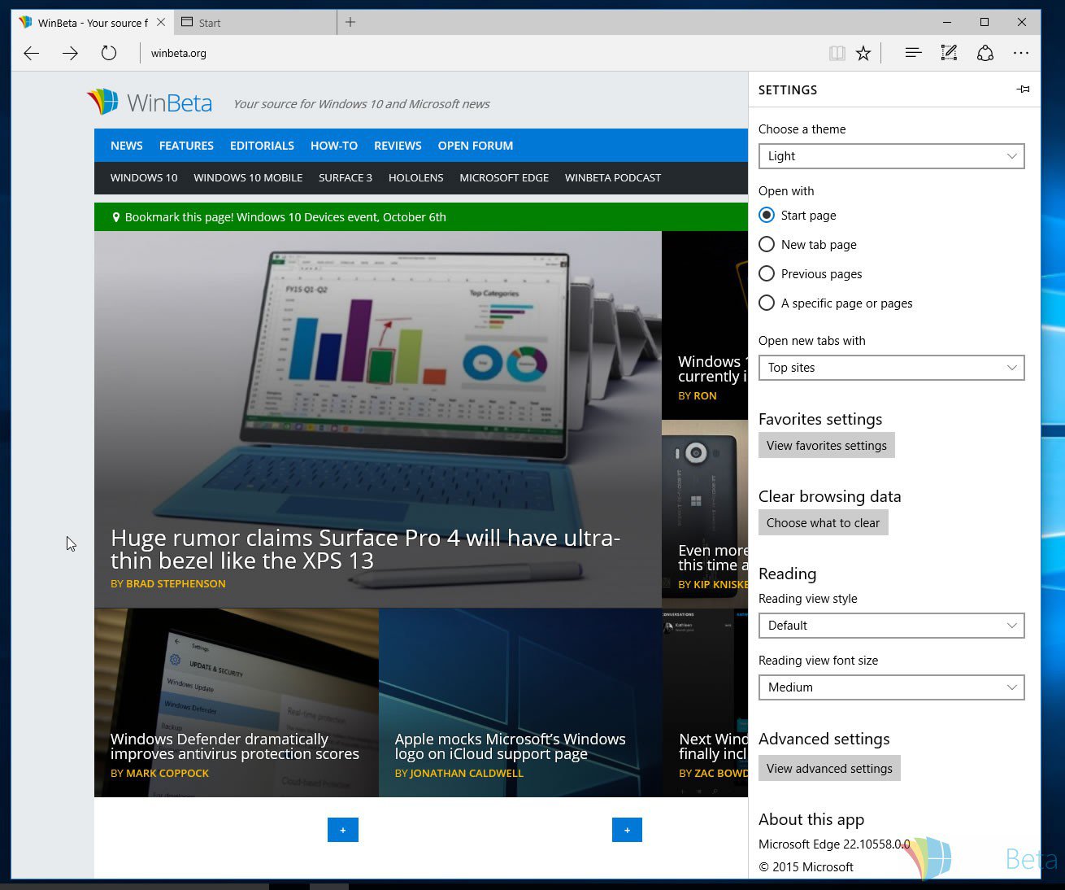The height and width of the screenshot is (890, 1065).
Task: Open Apple mocks Microsoft's Windows logo article
Action: tap(511, 746)
